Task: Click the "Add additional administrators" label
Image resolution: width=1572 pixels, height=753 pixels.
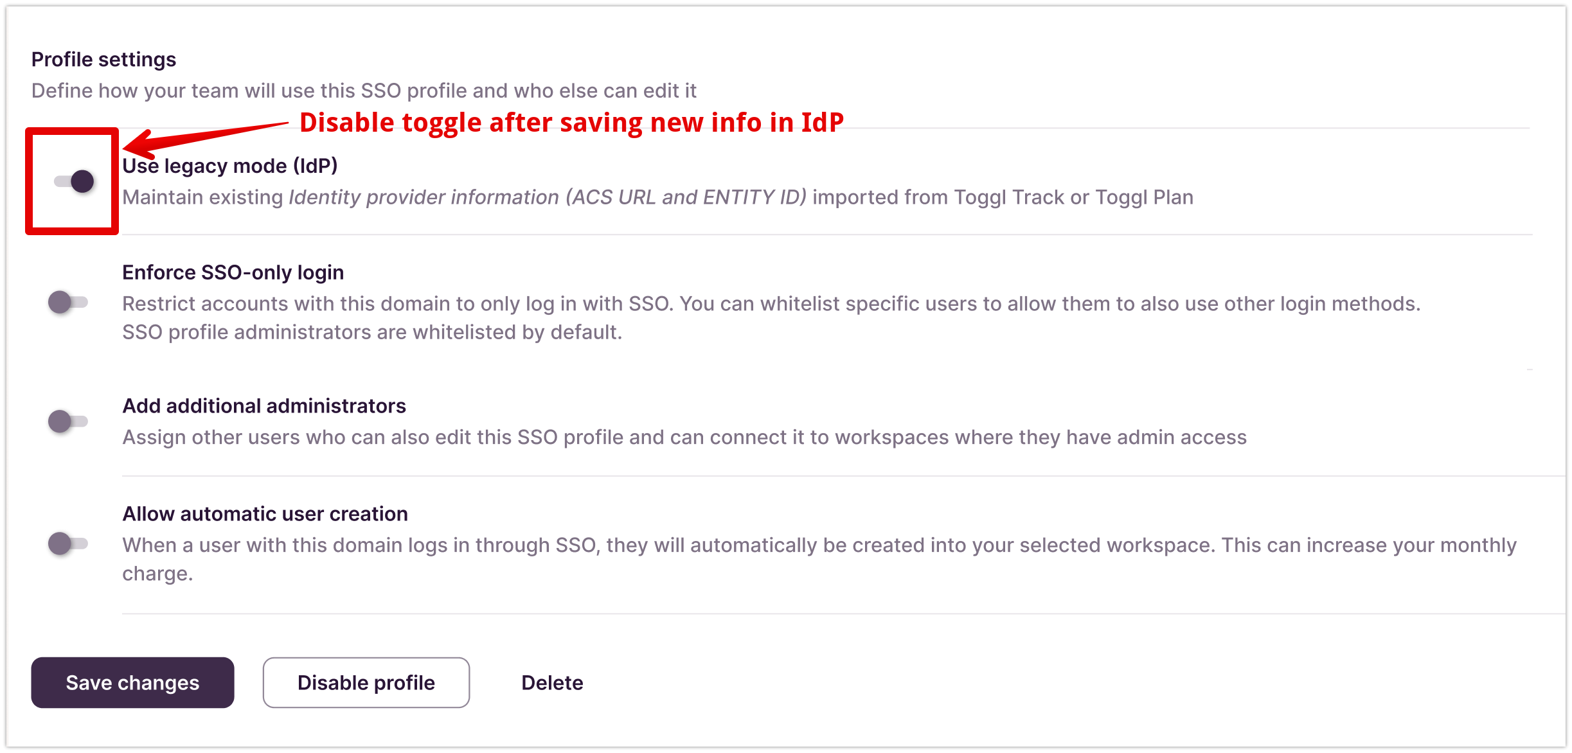Action: coord(264,406)
